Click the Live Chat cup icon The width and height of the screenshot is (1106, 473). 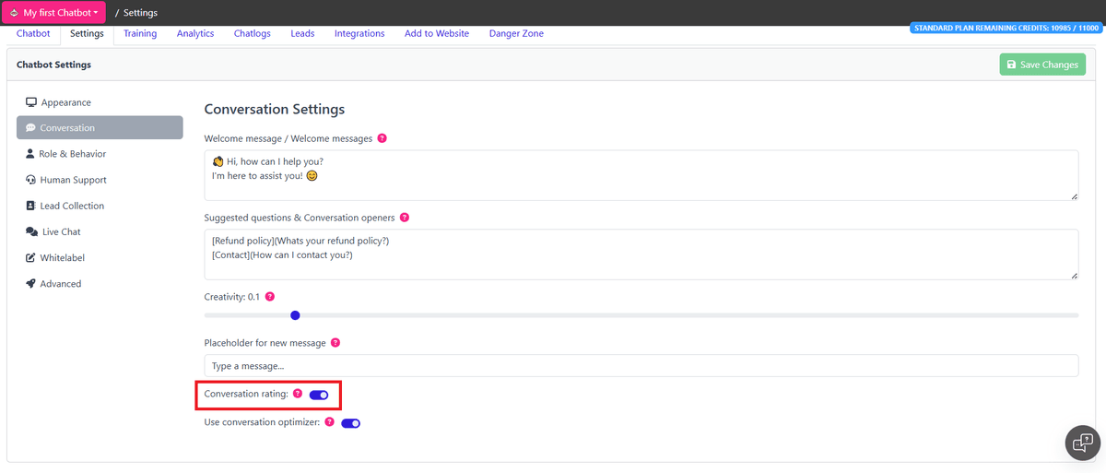click(31, 231)
